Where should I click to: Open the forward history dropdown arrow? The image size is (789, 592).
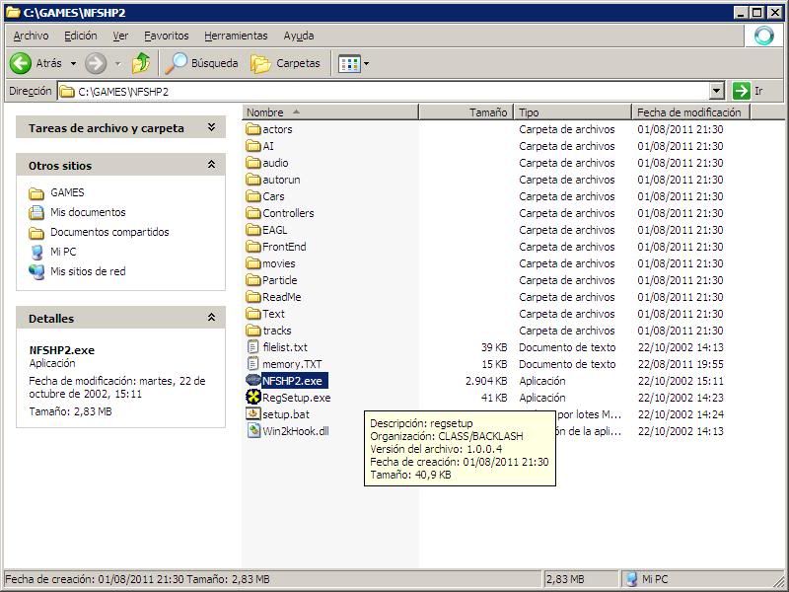tap(117, 63)
